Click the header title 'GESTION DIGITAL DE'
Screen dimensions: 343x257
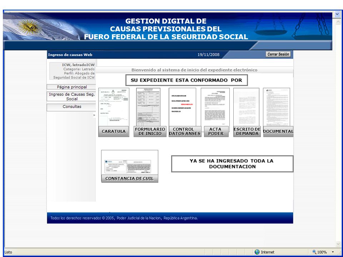tap(166, 21)
